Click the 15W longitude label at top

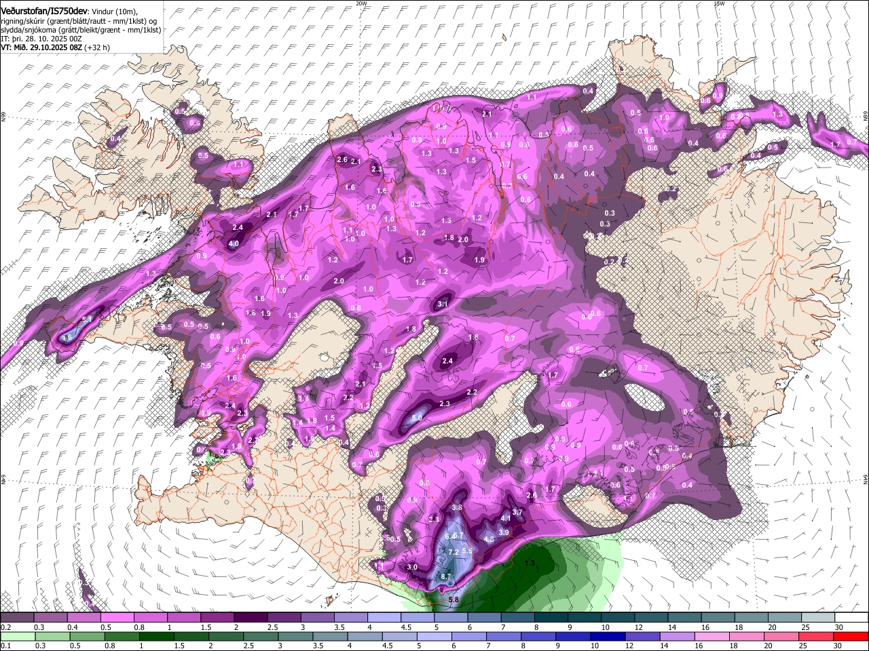point(719,3)
